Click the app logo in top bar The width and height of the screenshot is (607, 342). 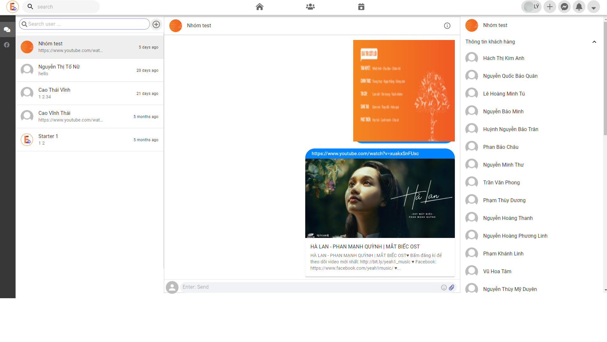click(x=12, y=7)
